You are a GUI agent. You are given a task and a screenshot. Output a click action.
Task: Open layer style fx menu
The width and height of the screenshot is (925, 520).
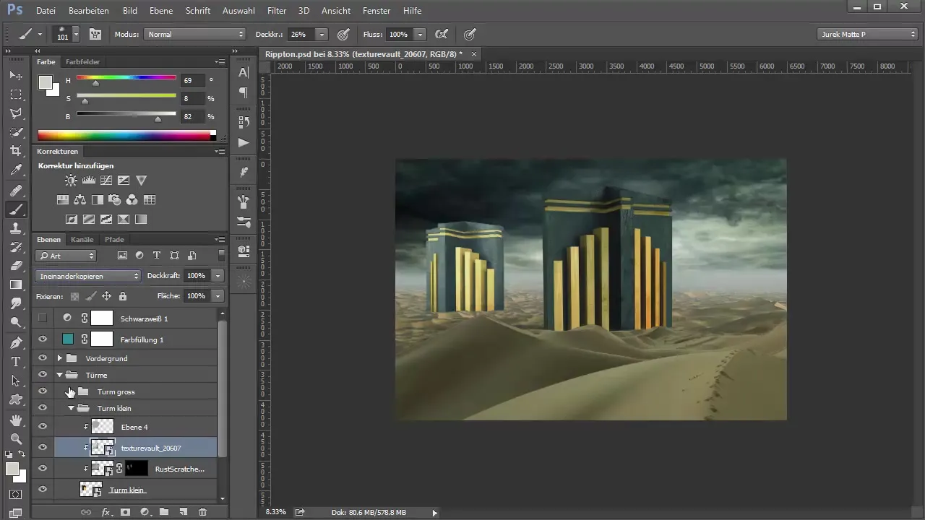106,511
